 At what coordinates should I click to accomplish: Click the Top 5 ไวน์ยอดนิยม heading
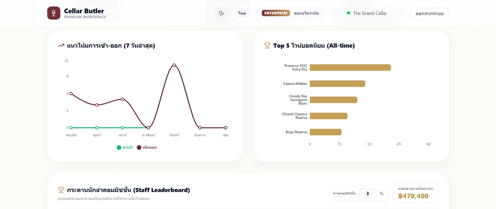click(314, 46)
